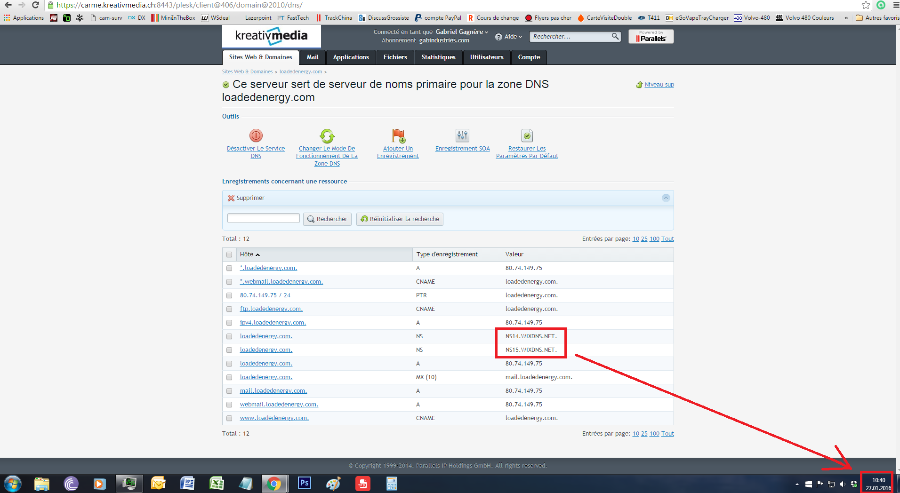Open Photoshop from the Windows taskbar
The image size is (900, 493).
305,483
